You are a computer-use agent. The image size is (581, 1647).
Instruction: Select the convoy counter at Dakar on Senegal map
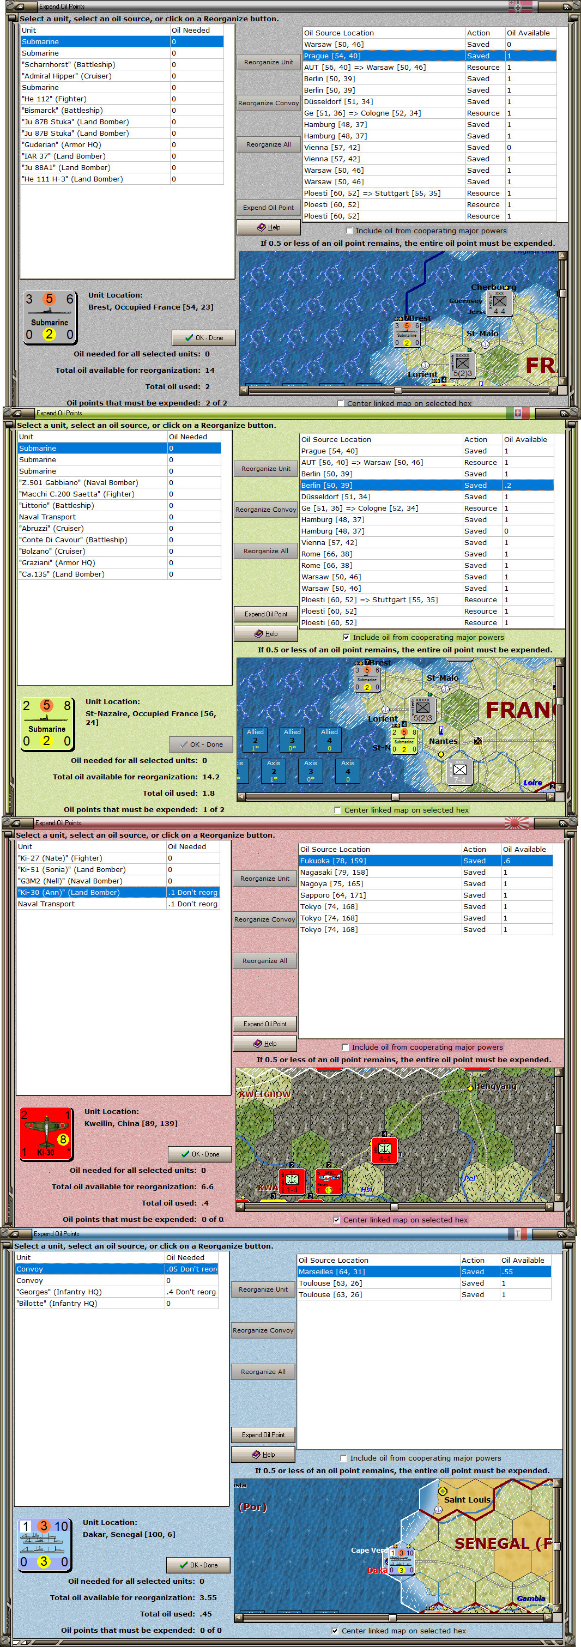click(401, 1561)
